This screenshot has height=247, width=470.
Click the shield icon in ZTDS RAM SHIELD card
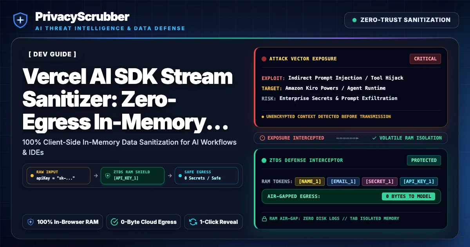(108, 176)
